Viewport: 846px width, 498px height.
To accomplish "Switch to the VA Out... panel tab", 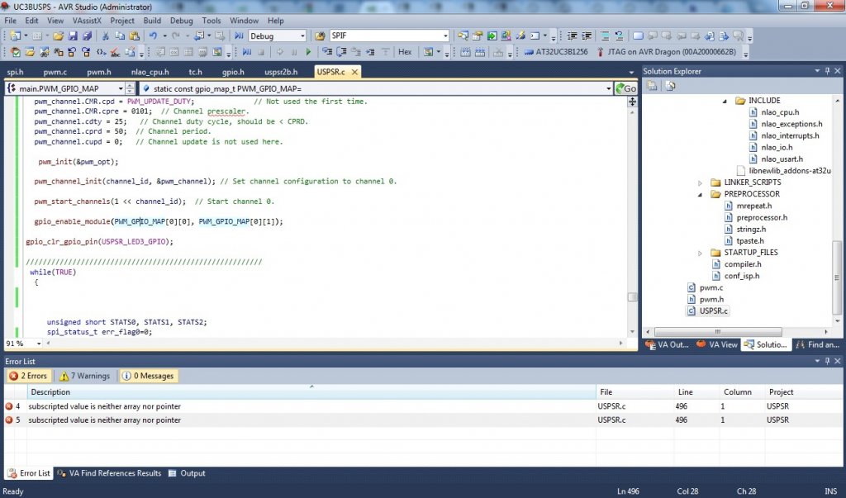I will pos(668,344).
